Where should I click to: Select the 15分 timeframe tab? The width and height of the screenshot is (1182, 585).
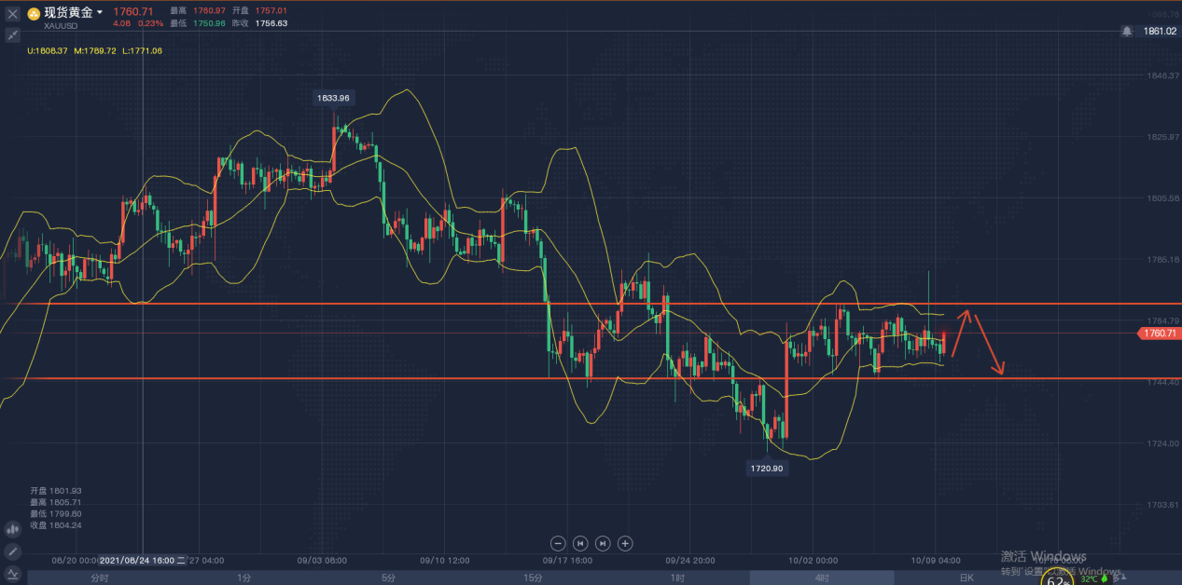pyautogui.click(x=533, y=578)
